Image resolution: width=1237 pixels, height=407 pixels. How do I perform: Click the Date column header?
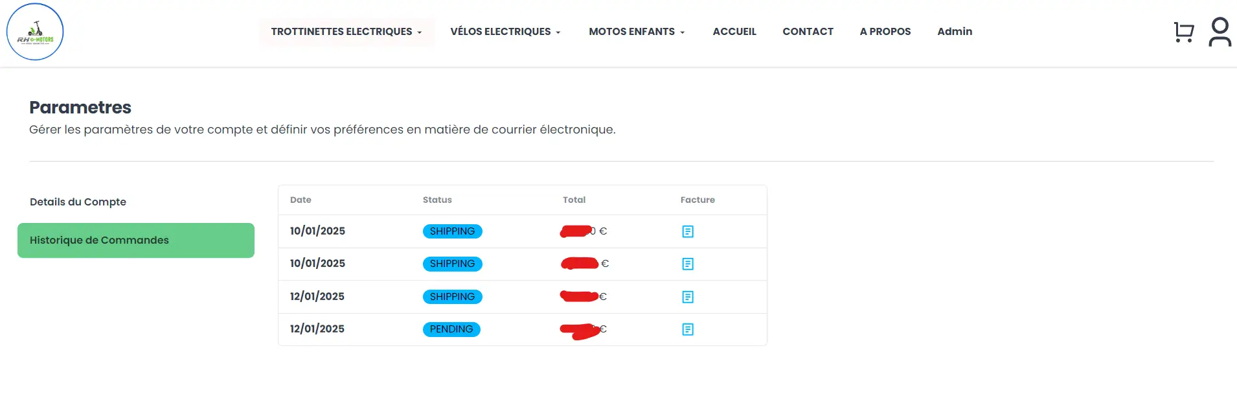coord(301,200)
